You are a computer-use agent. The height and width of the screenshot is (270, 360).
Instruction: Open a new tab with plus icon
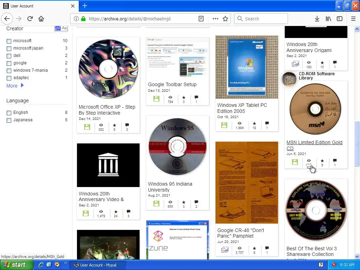click(x=85, y=6)
